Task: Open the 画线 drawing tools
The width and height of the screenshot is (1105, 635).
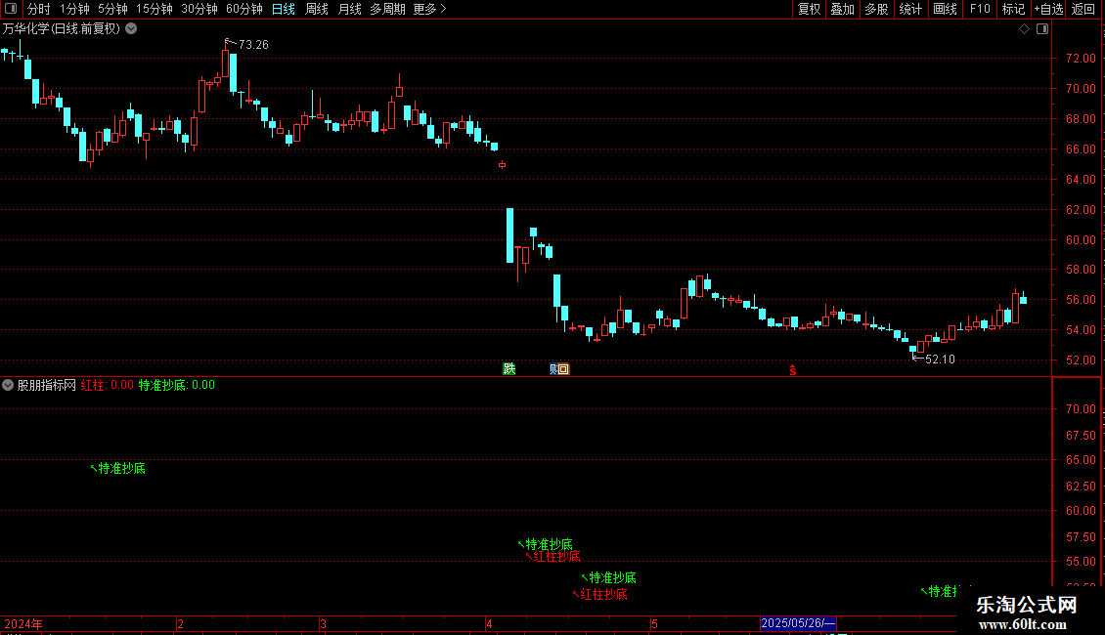Action: click(945, 9)
